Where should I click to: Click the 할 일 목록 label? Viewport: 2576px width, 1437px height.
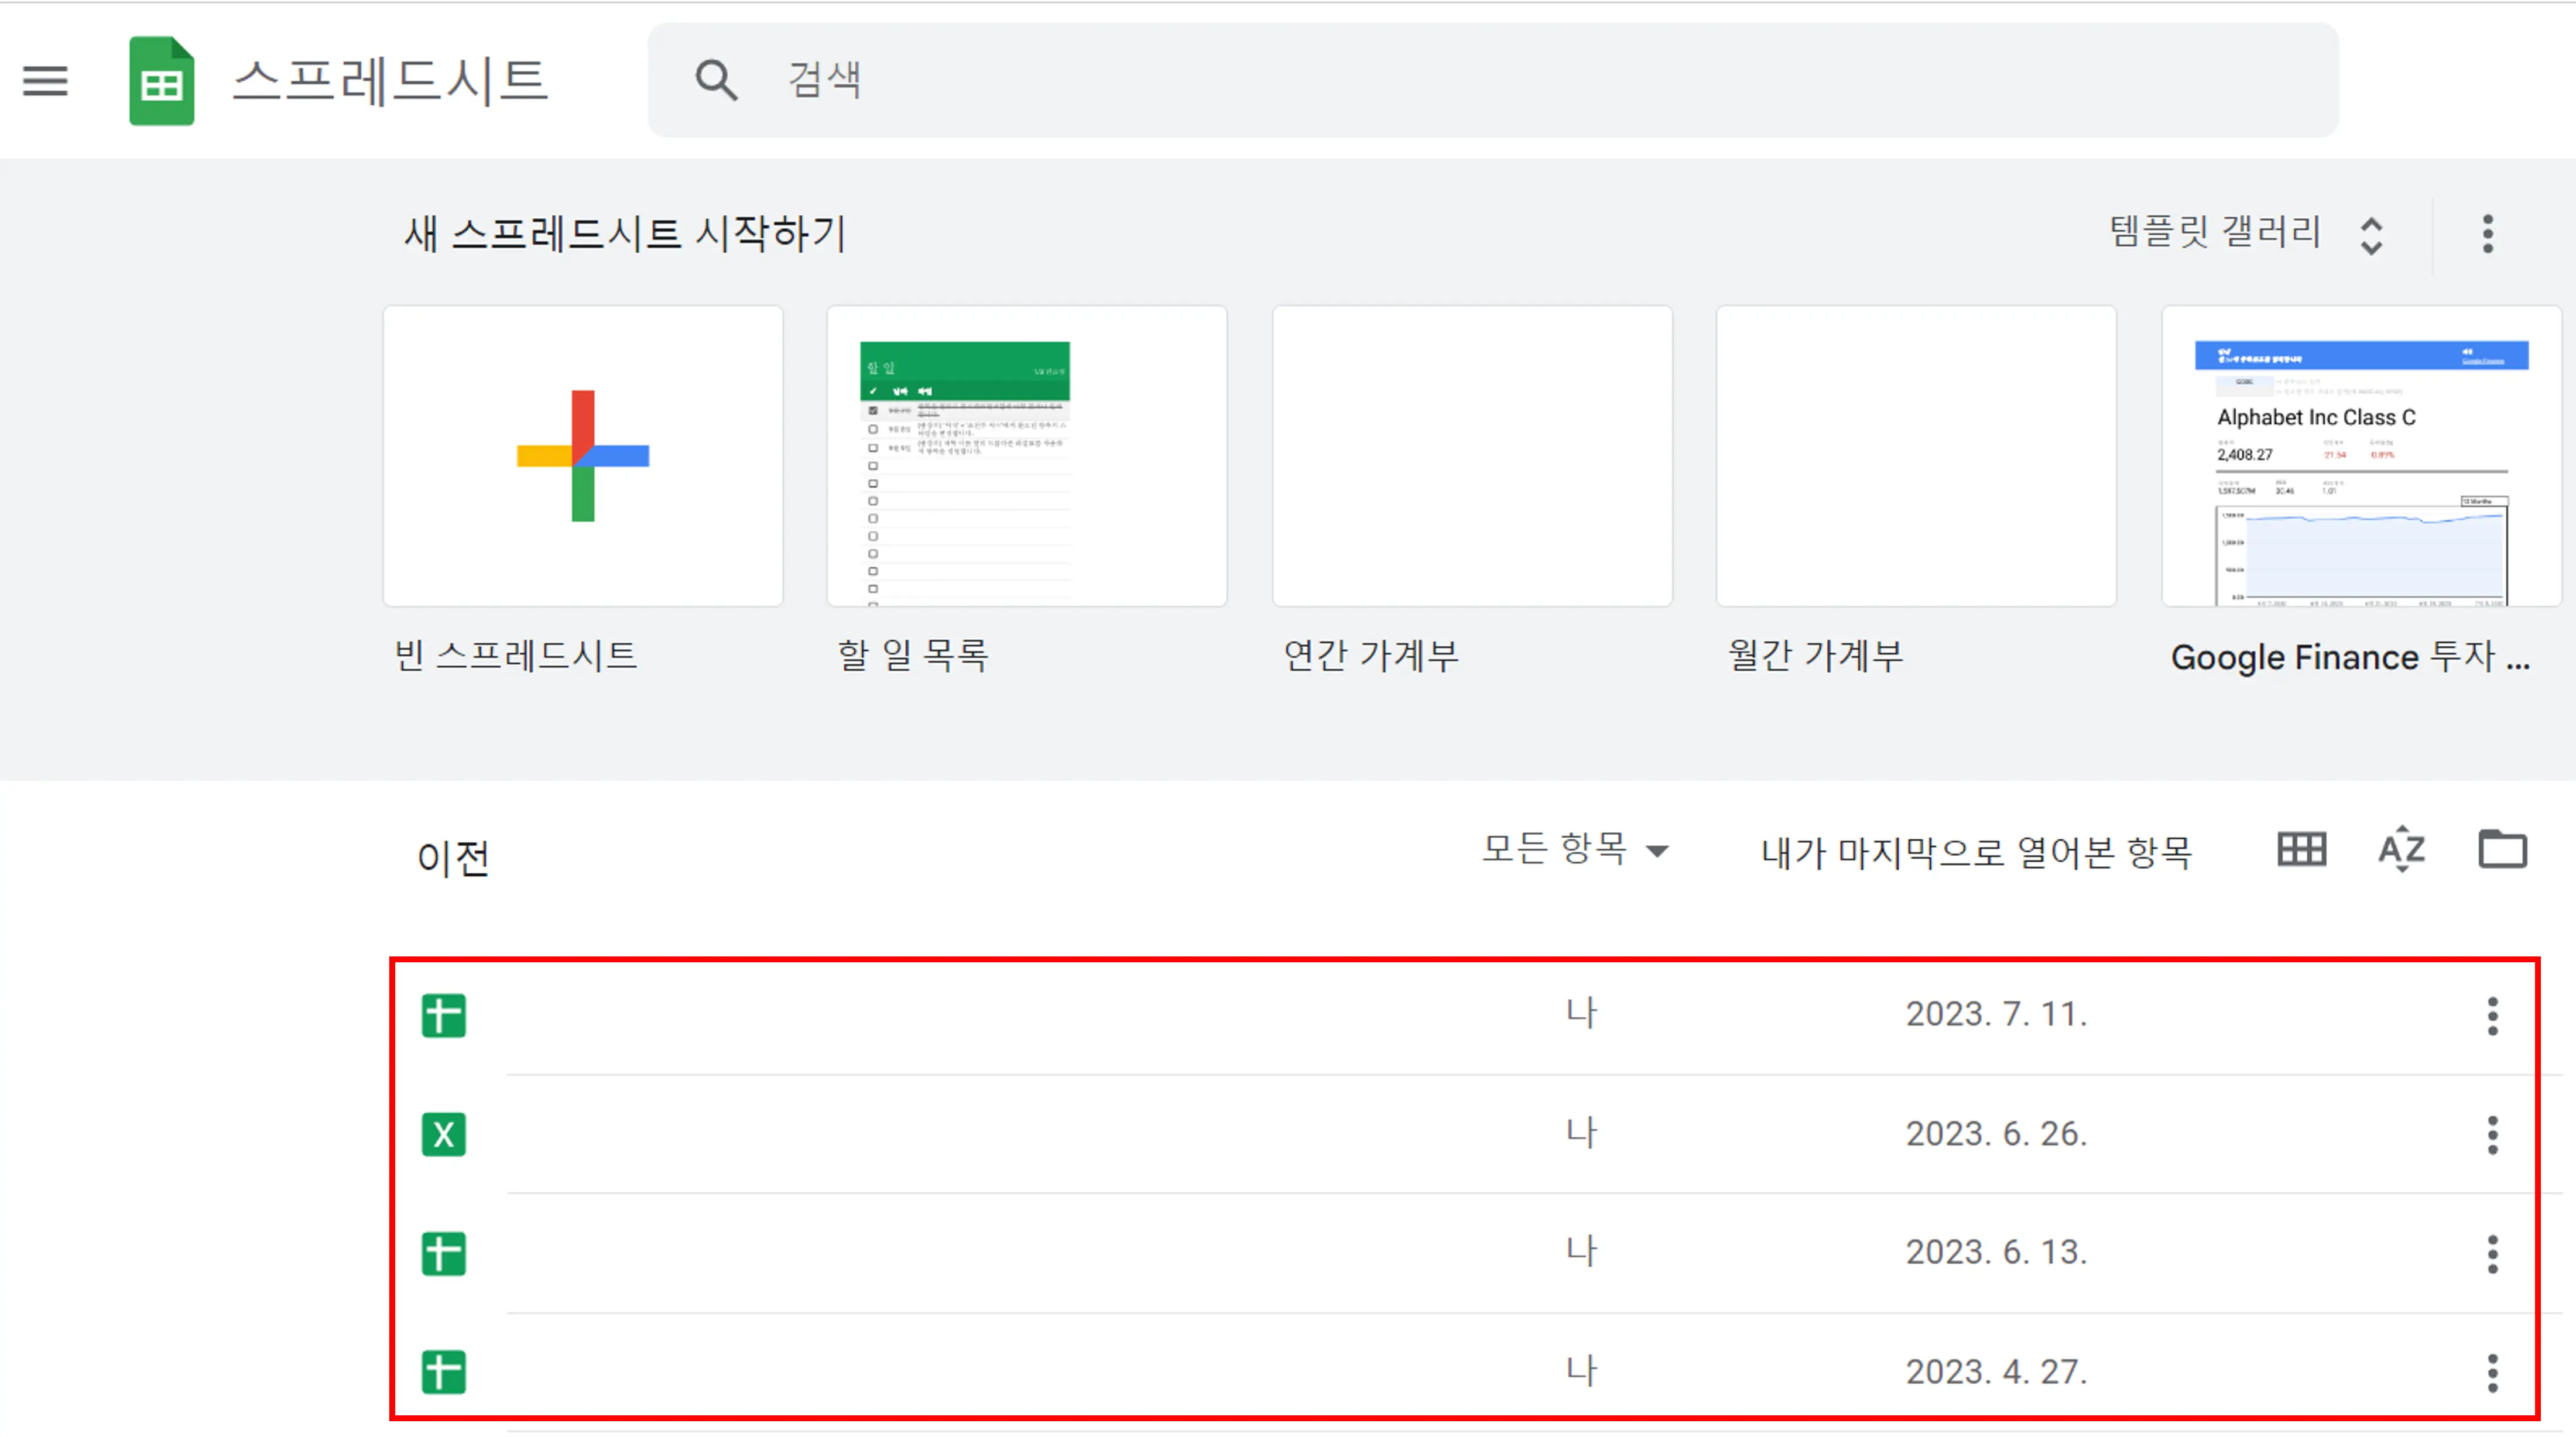pyautogui.click(x=913, y=656)
